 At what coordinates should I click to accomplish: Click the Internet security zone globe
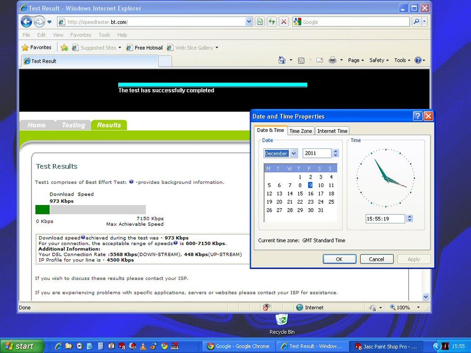tap(299, 307)
